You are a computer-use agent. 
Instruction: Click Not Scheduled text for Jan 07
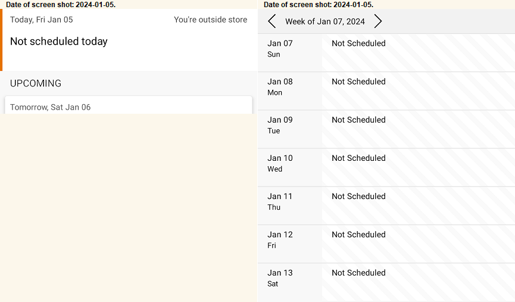pyautogui.click(x=358, y=43)
